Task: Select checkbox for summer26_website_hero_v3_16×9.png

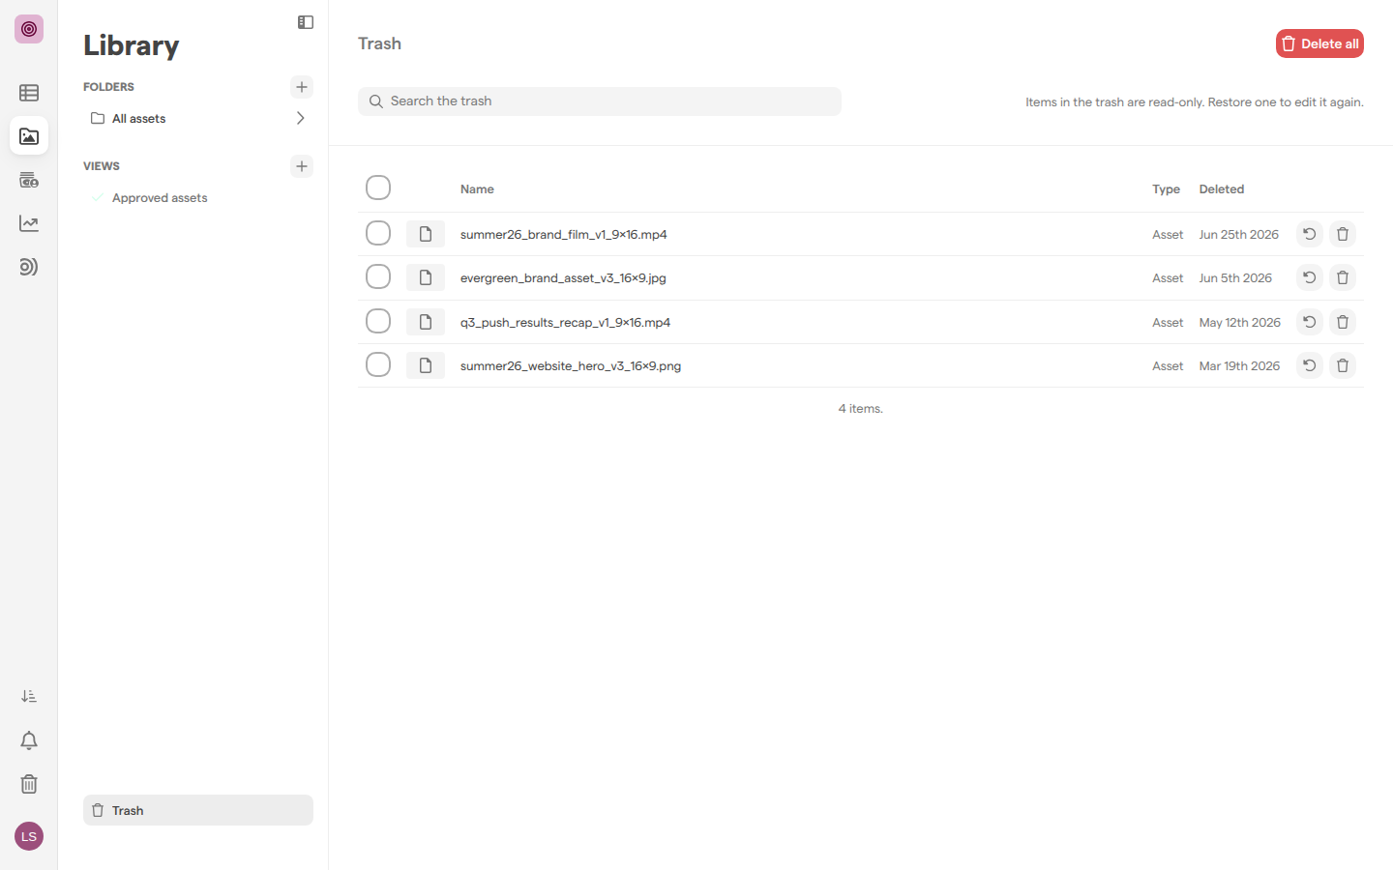Action: [378, 364]
